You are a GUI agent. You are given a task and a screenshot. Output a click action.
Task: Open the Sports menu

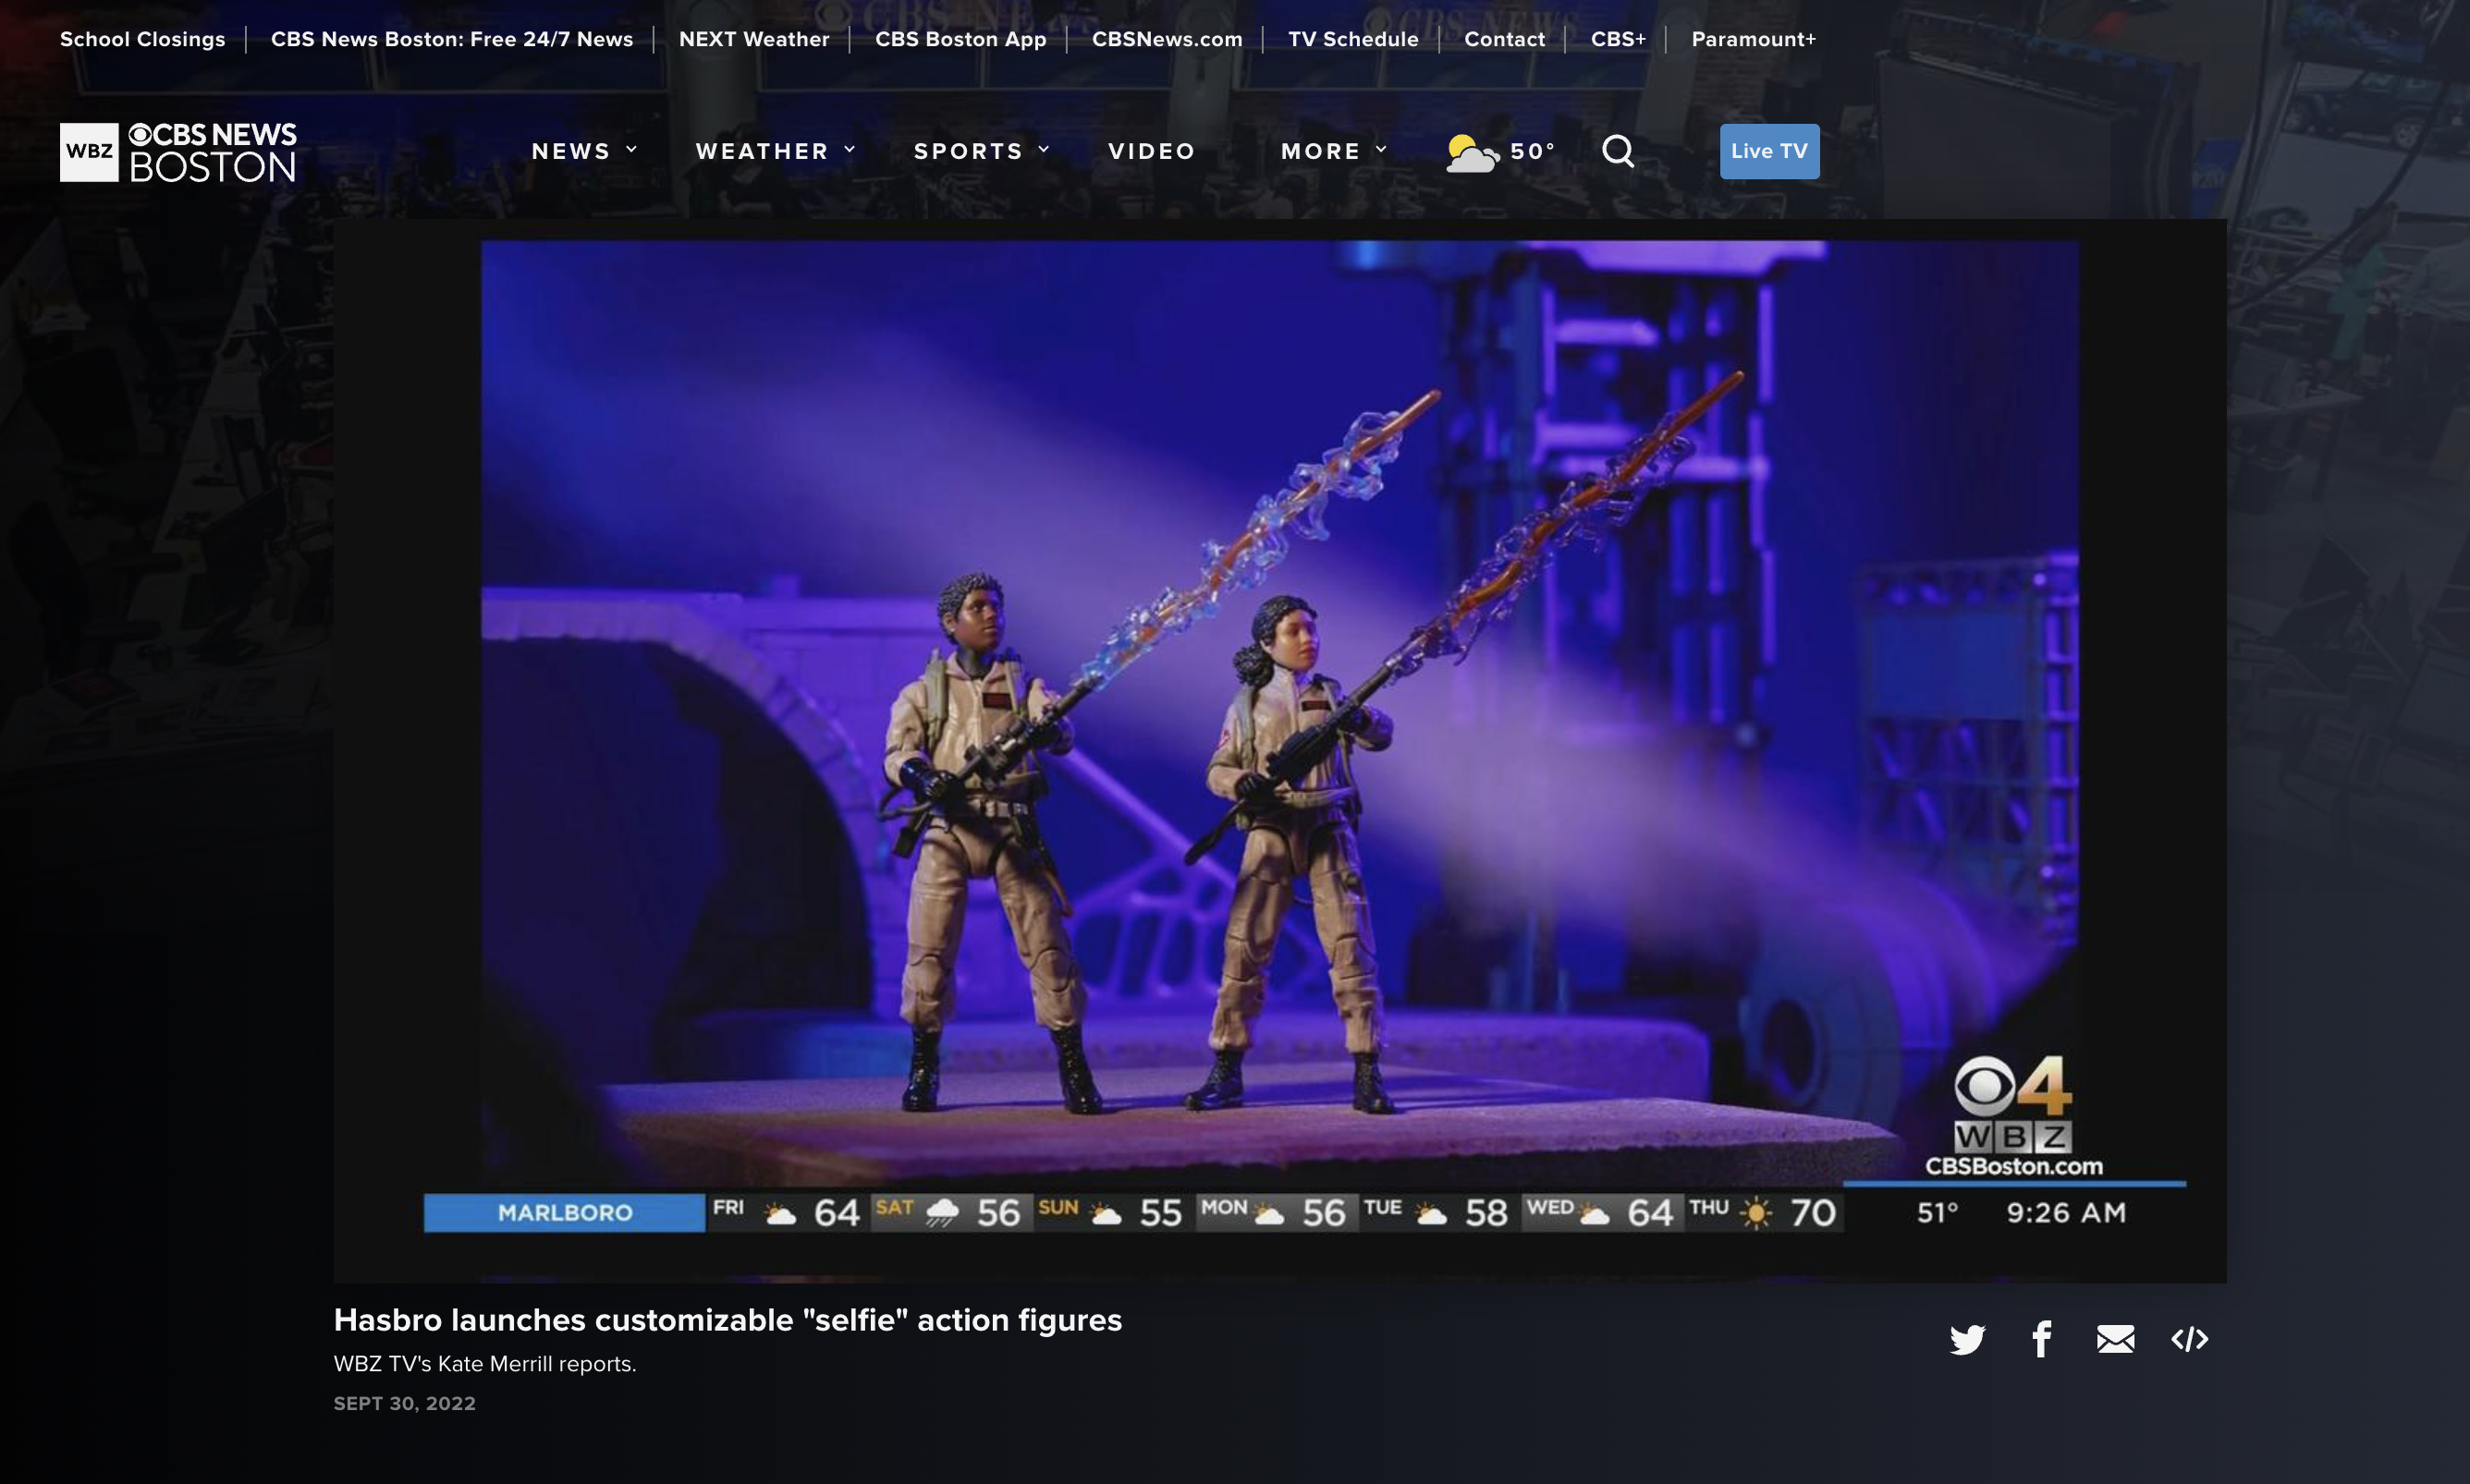(969, 151)
